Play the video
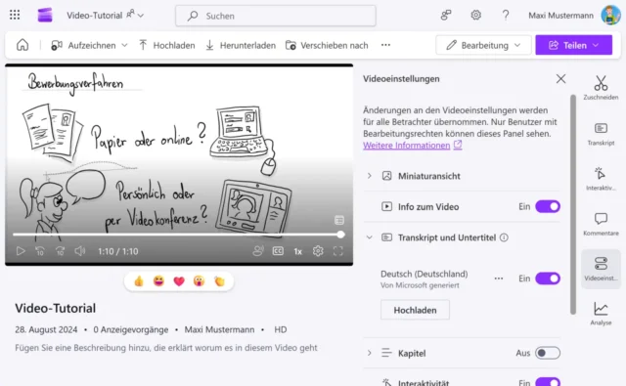Screen dimensions: 626x386 pos(21,251)
